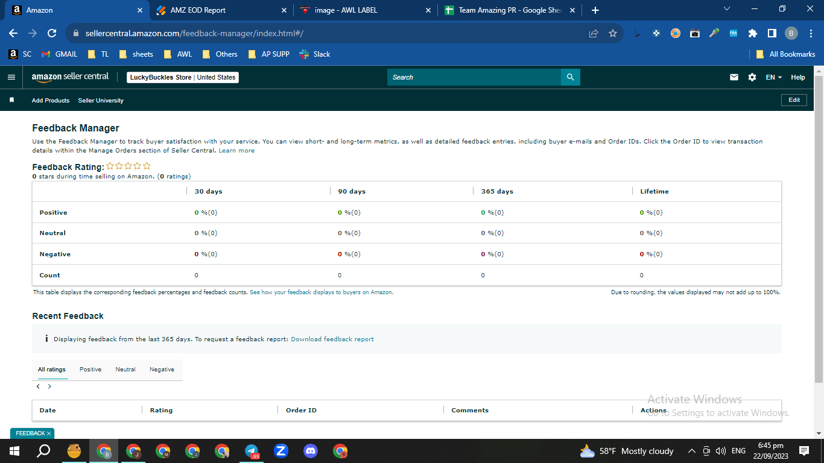Click the orange circle extension icon
Image resolution: width=824 pixels, height=463 pixels.
pyautogui.click(x=676, y=33)
